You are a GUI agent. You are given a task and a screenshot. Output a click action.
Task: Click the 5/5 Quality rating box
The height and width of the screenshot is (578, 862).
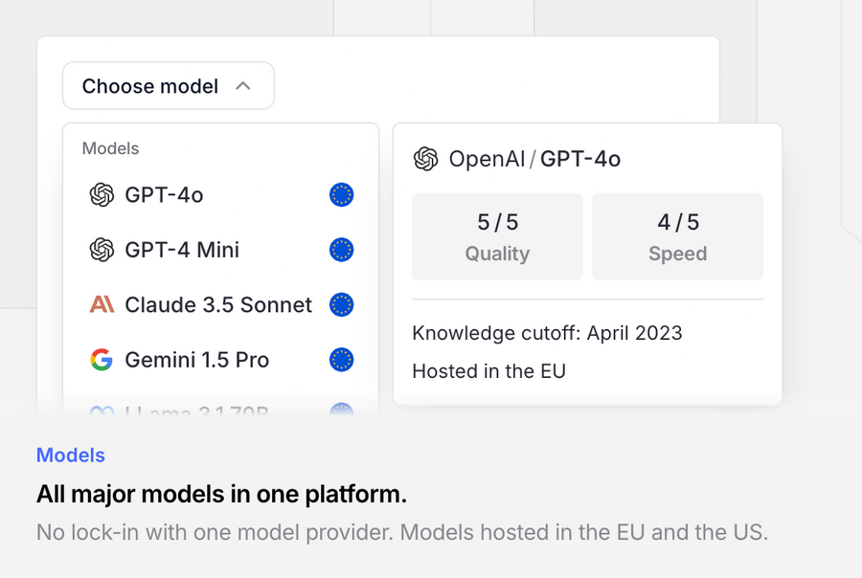tap(497, 236)
